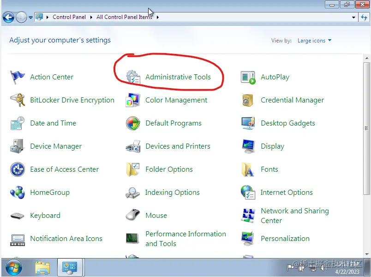Open the address bar history dropdown arrow

tap(353, 17)
